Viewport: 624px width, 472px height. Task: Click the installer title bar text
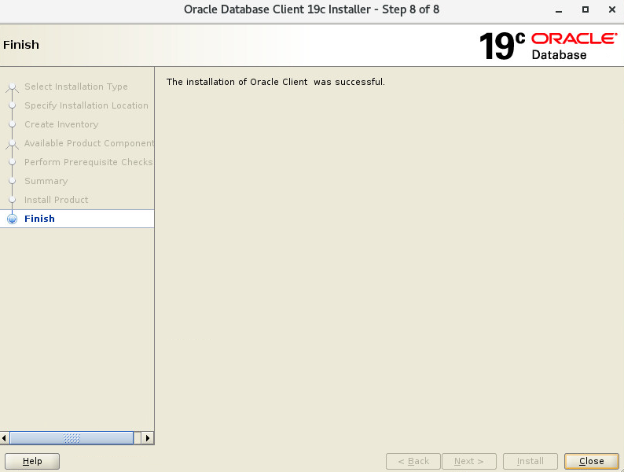[x=311, y=9]
